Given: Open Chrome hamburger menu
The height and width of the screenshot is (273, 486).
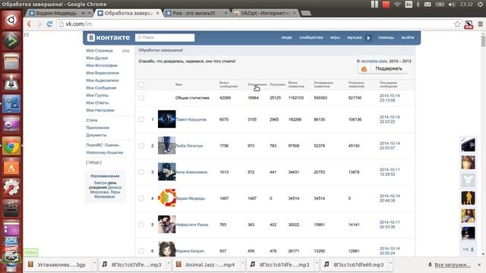Looking at the screenshot, I should tap(480, 24).
